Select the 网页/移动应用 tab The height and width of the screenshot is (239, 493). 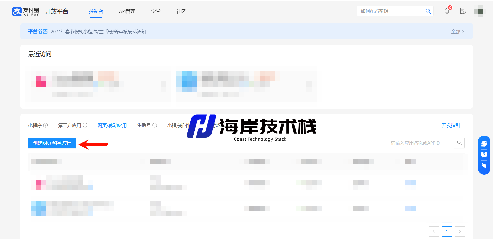pyautogui.click(x=112, y=125)
